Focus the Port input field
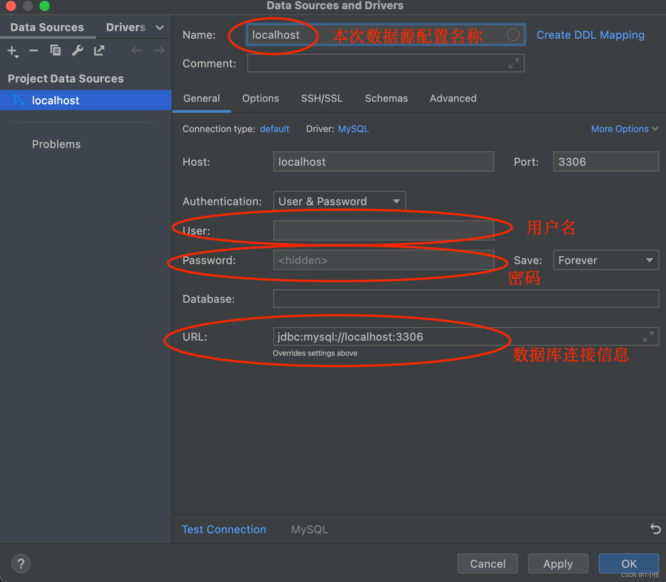 pos(606,161)
